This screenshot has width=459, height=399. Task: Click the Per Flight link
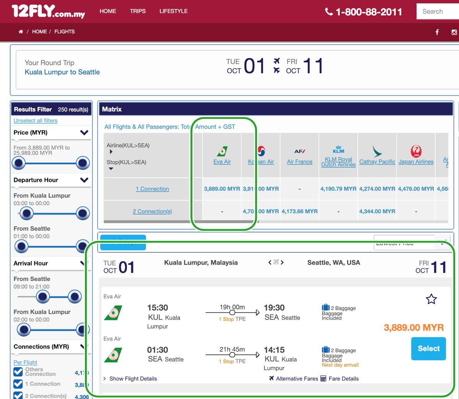pyautogui.click(x=26, y=362)
